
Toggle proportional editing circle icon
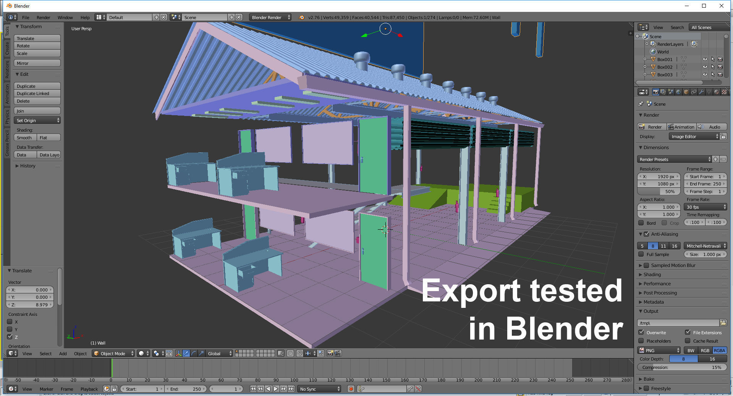[290, 353]
